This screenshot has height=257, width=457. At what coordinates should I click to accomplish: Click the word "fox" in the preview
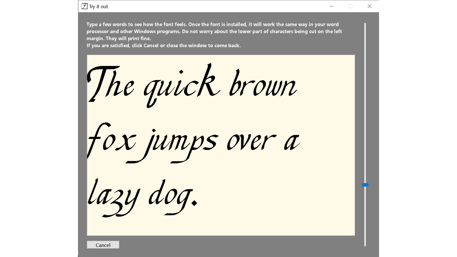click(110, 141)
